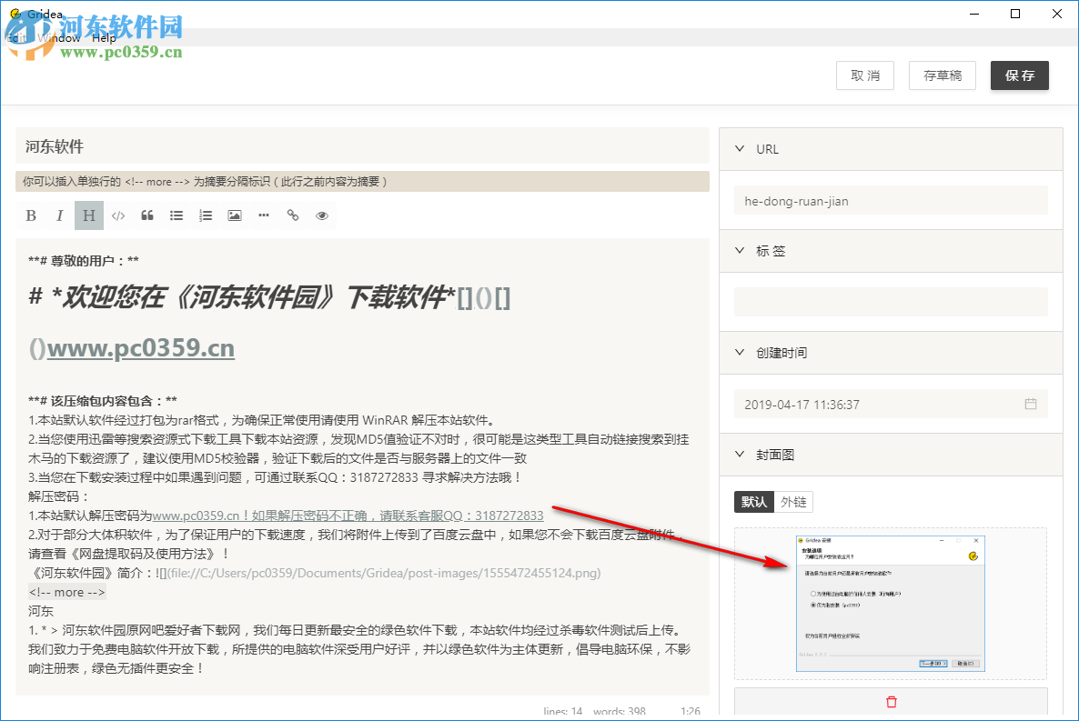
Task: Insert a blockquote
Action: pos(147,215)
